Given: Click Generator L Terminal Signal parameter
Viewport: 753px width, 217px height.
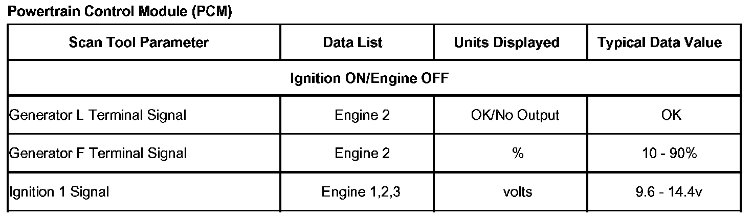Looking at the screenshot, I should [x=97, y=115].
